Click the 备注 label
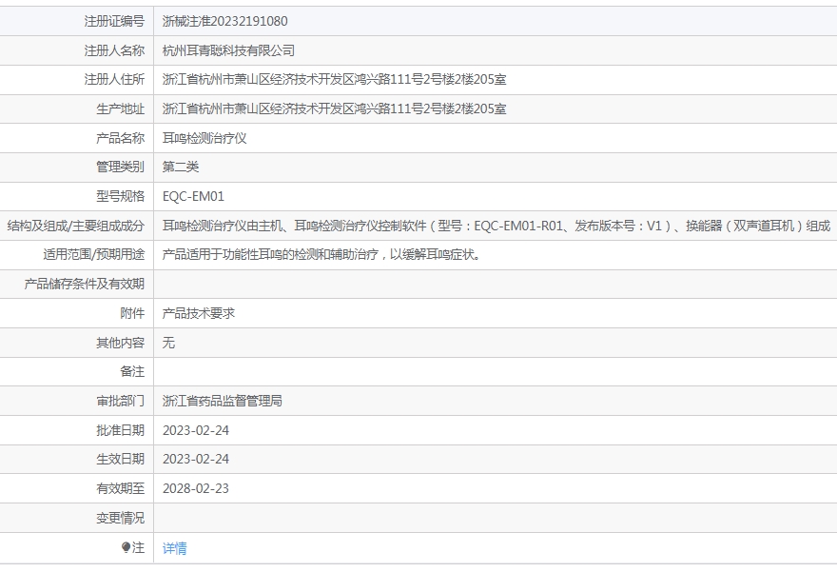 click(132, 372)
